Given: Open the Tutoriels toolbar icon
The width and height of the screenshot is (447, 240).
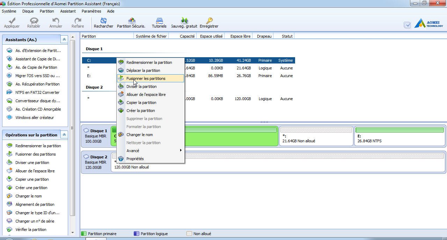Looking at the screenshot, I should [x=159, y=21].
